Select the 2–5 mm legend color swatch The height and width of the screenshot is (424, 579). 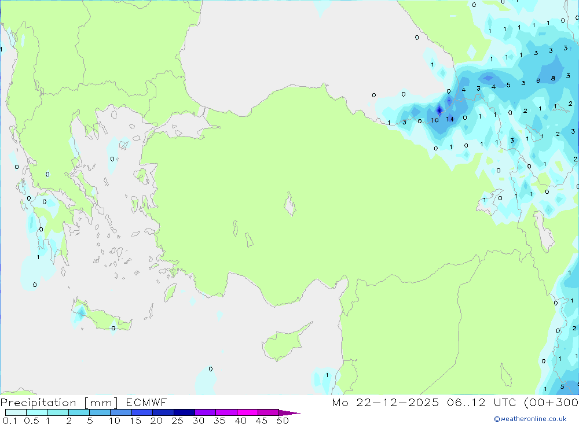pyautogui.click(x=79, y=412)
